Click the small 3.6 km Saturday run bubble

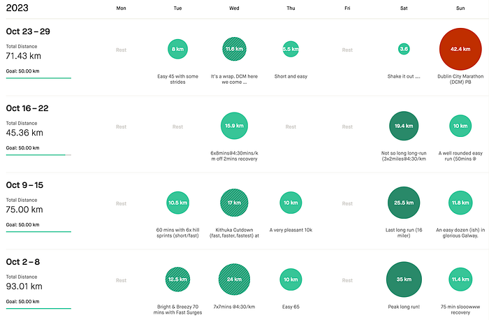point(404,49)
